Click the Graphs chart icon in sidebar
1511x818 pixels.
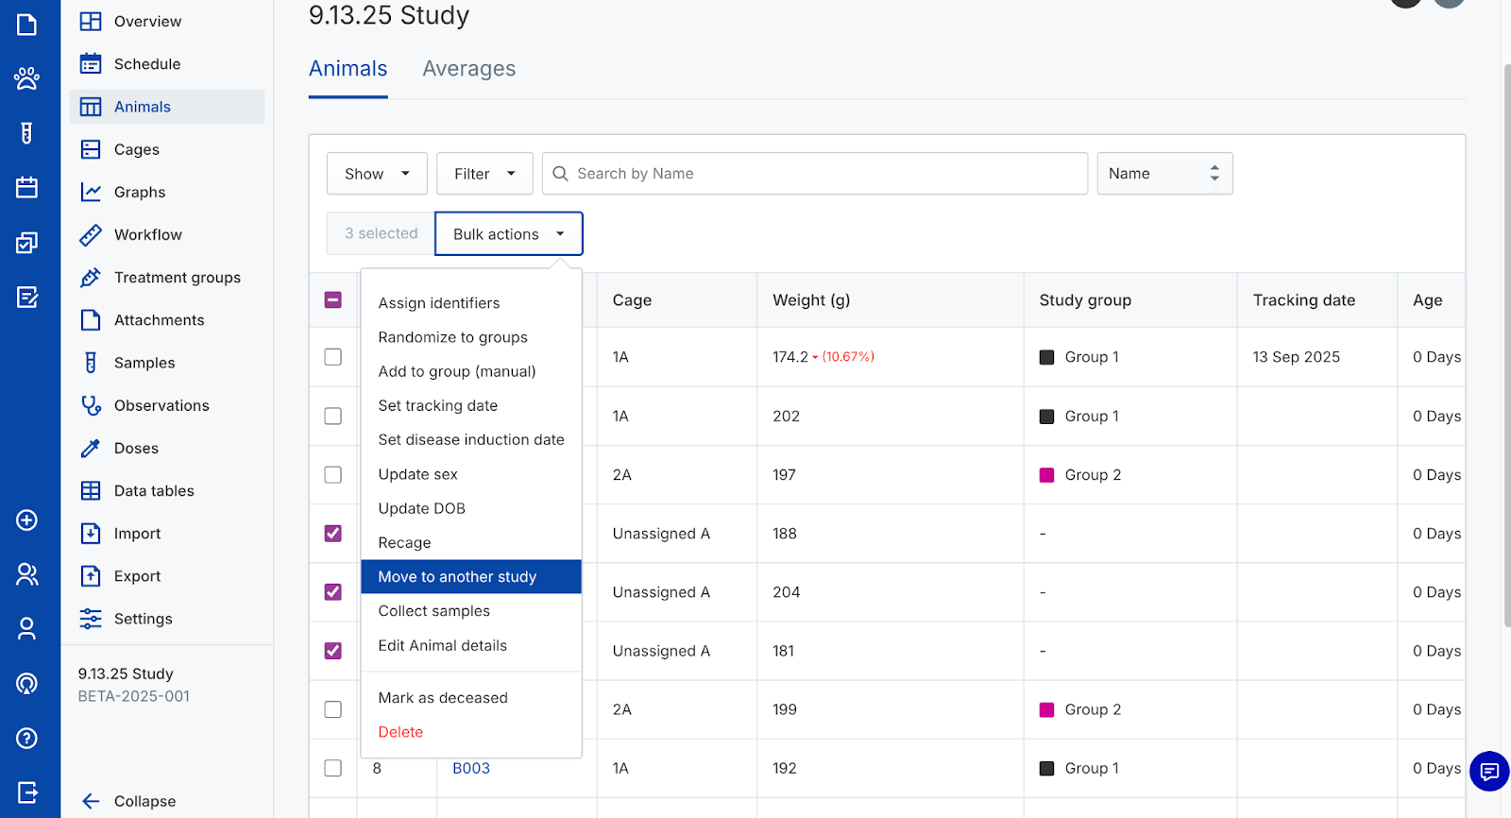(x=91, y=193)
